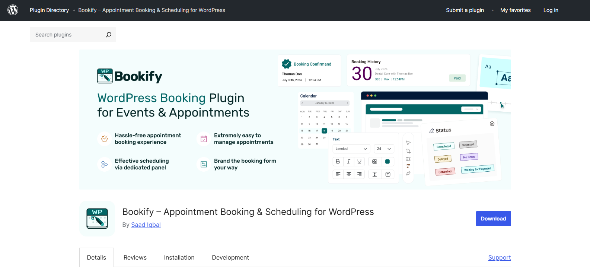The image size is (590, 270).
Task: Click the calendar next month arrow
Action: tap(348, 103)
